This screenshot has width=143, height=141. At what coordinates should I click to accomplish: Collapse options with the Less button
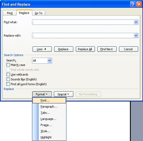click(x=42, y=49)
